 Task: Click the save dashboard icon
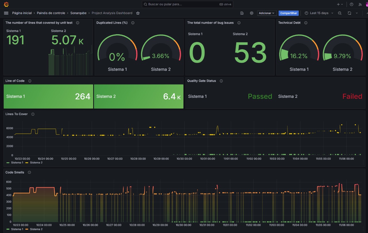(242, 13)
